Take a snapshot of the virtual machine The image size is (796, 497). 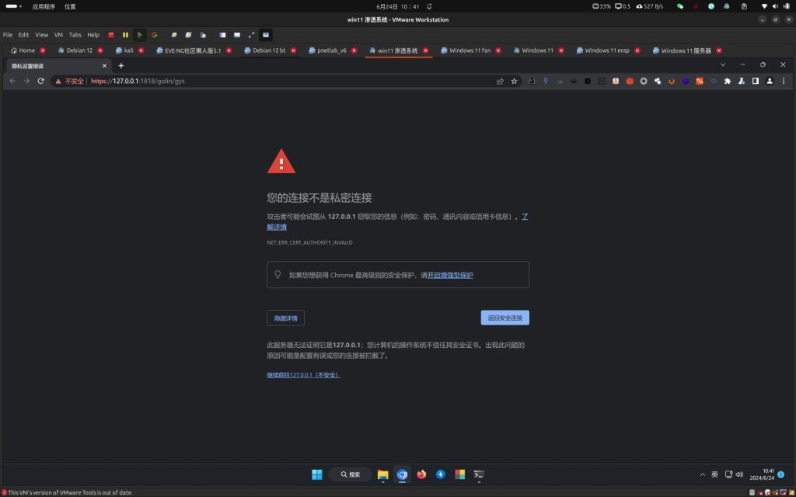click(173, 34)
